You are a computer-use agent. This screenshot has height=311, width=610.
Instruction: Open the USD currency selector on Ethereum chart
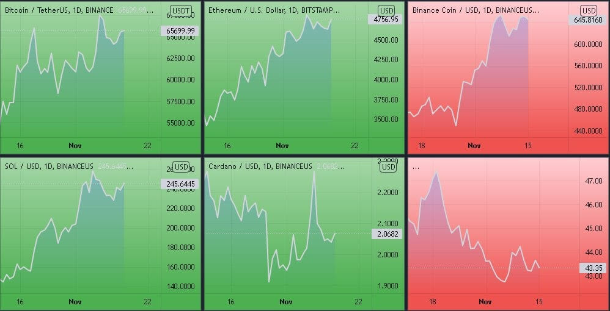point(386,10)
